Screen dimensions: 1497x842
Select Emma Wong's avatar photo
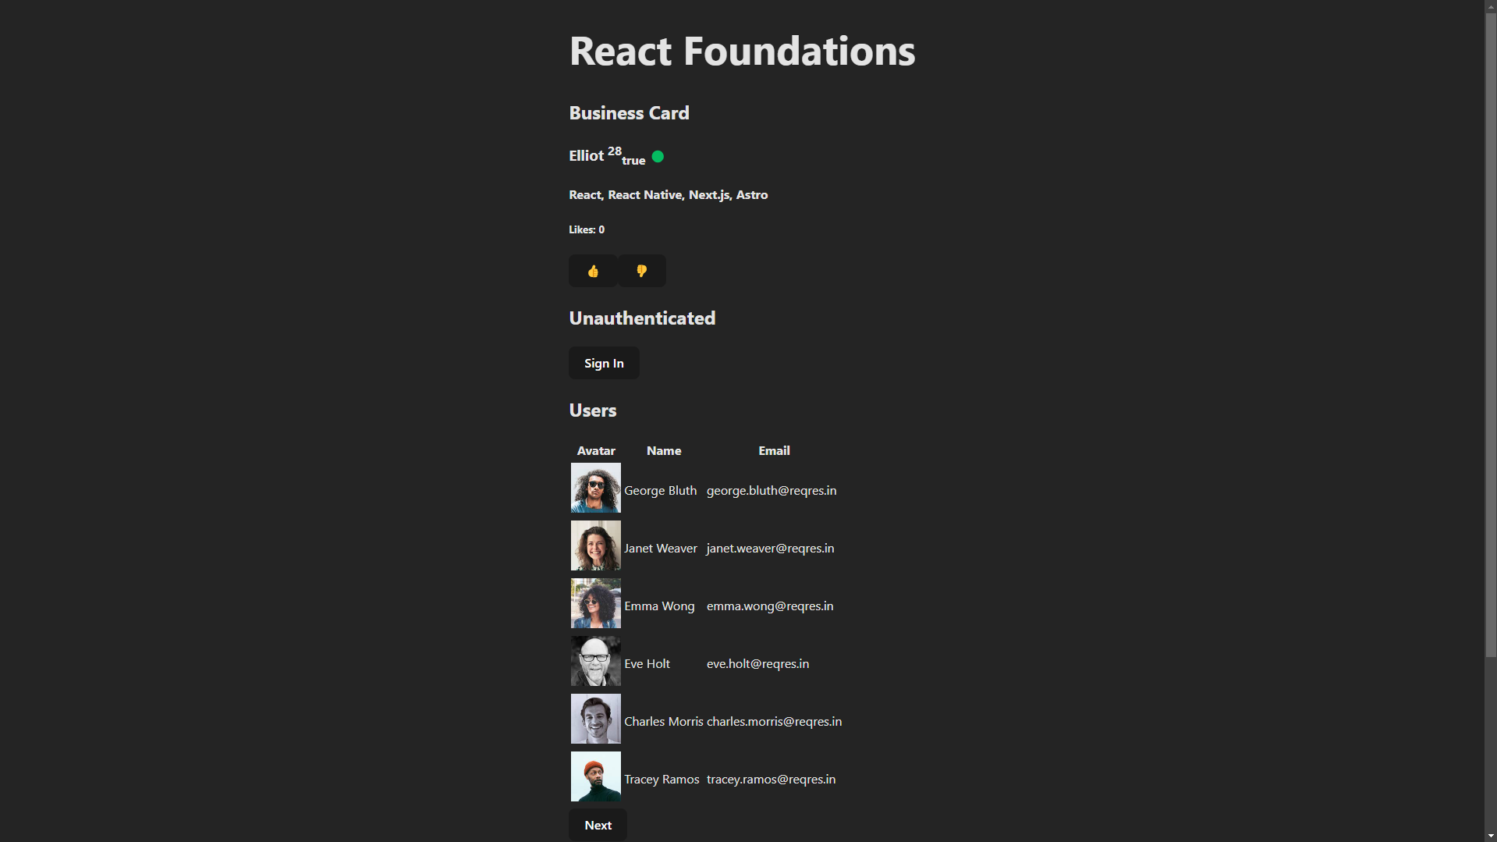[596, 603]
